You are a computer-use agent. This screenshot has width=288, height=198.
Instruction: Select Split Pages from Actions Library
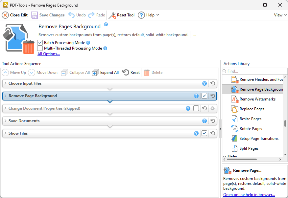tap(249, 148)
